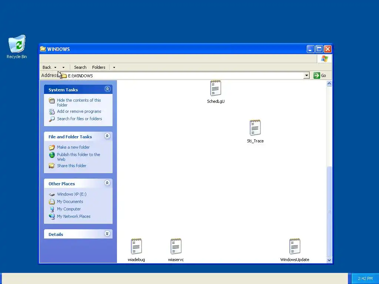Image resolution: width=379 pixels, height=284 pixels.
Task: Click Make a new folder link
Action: tap(73, 147)
